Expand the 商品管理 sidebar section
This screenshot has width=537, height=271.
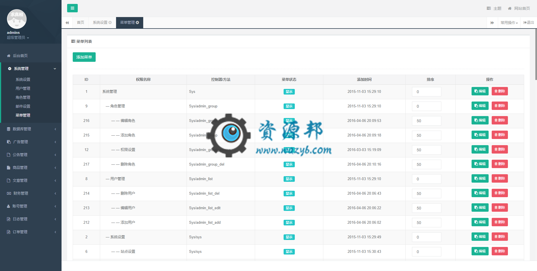pyautogui.click(x=31, y=168)
